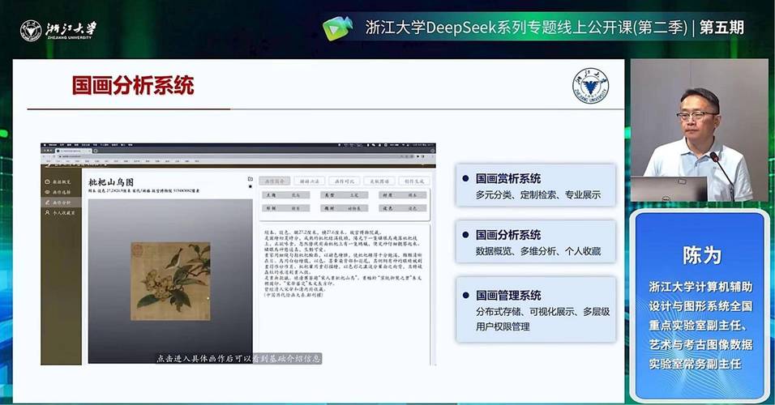Click the round ZJU emblem on the slide
Screen dimensions: 775x405
591,86
